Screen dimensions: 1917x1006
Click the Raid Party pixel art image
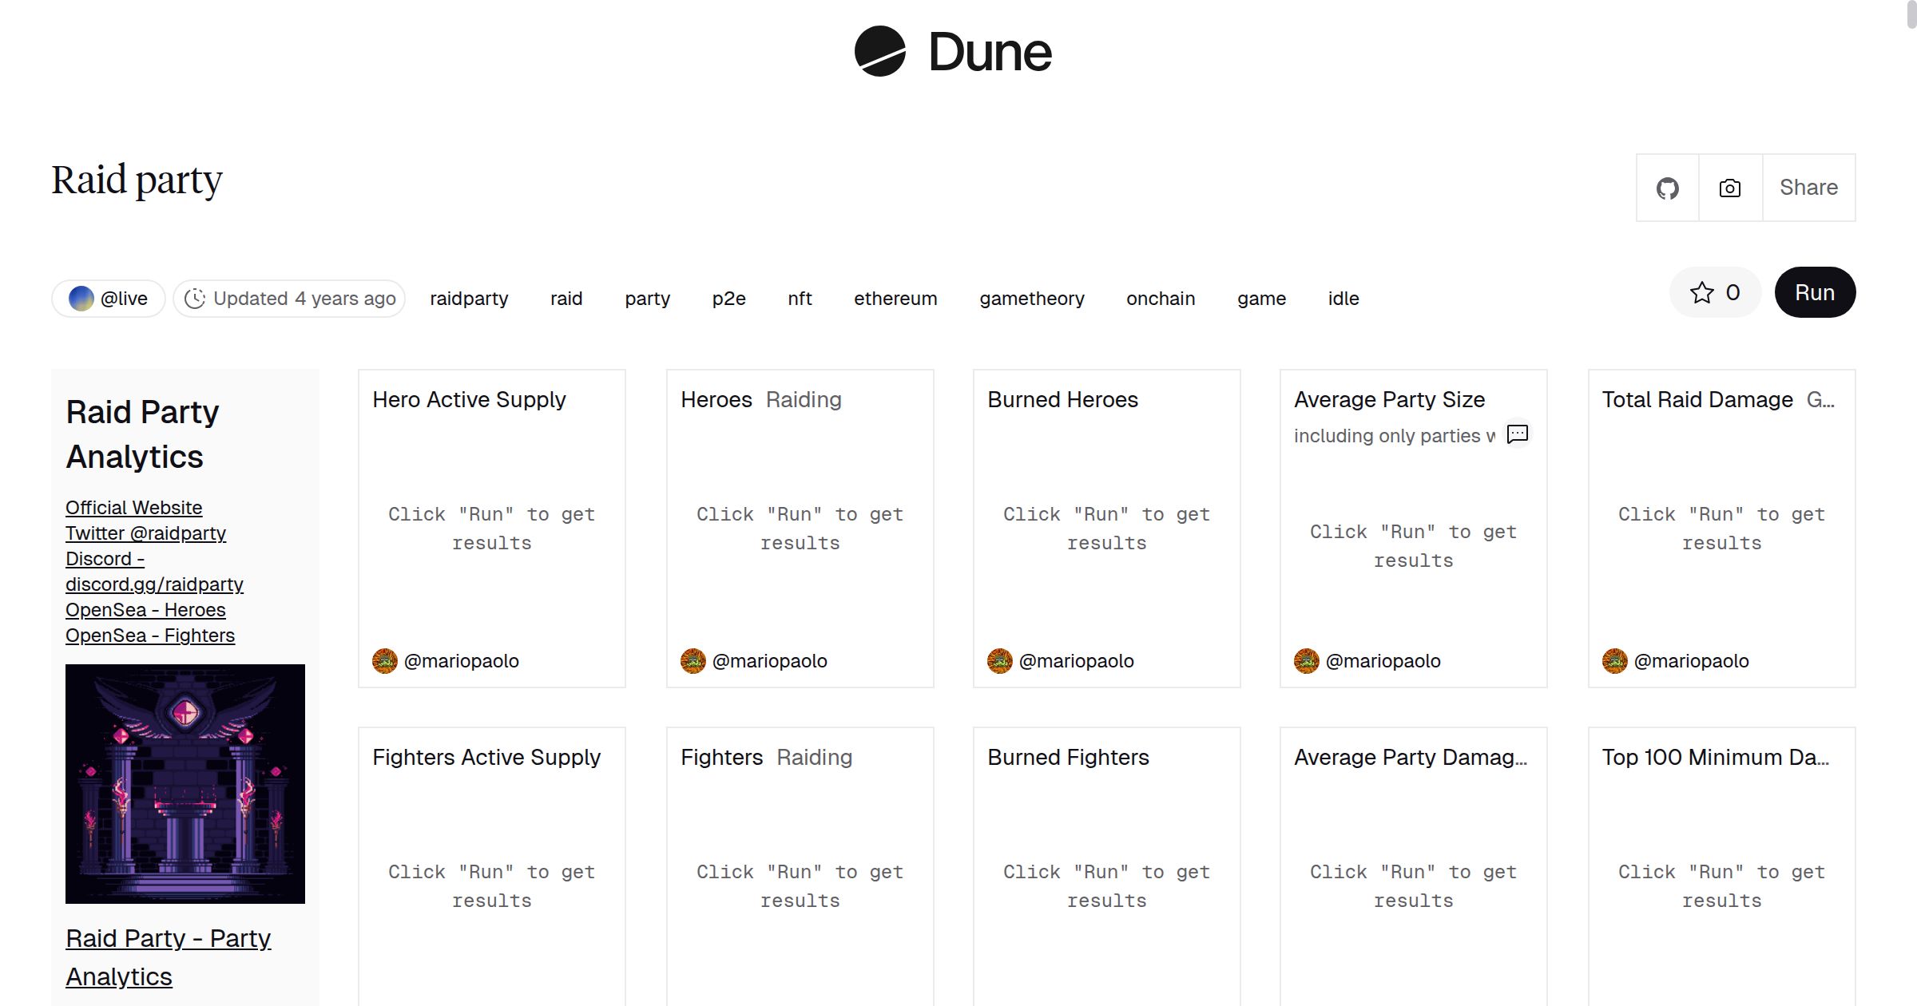[x=185, y=783]
